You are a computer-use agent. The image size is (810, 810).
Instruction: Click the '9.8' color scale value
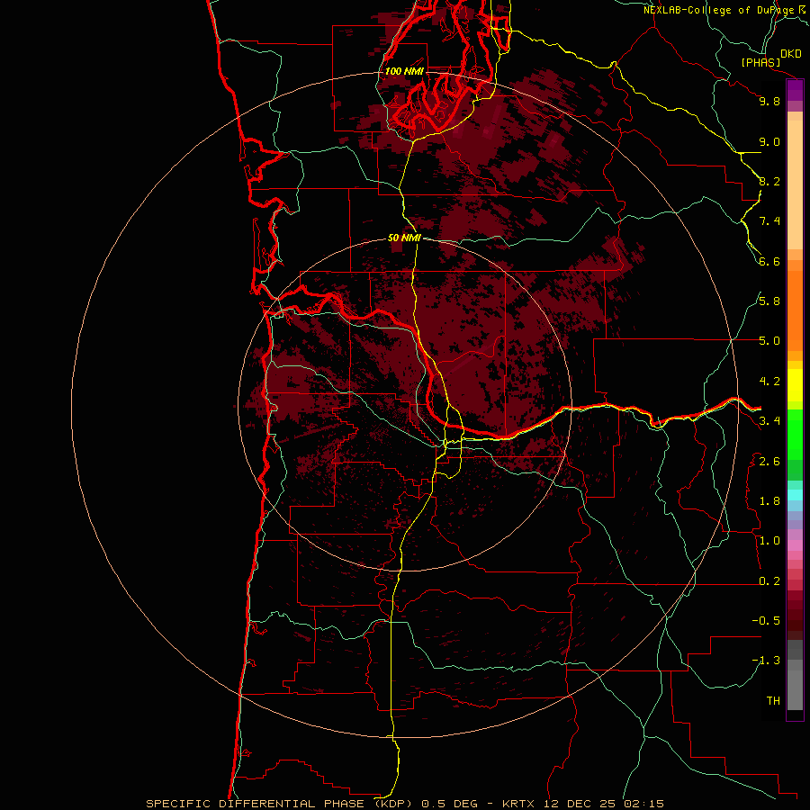(x=769, y=101)
